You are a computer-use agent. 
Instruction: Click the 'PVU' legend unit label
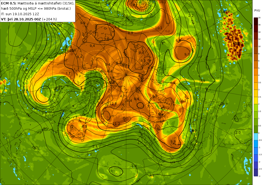(x=257, y=10)
